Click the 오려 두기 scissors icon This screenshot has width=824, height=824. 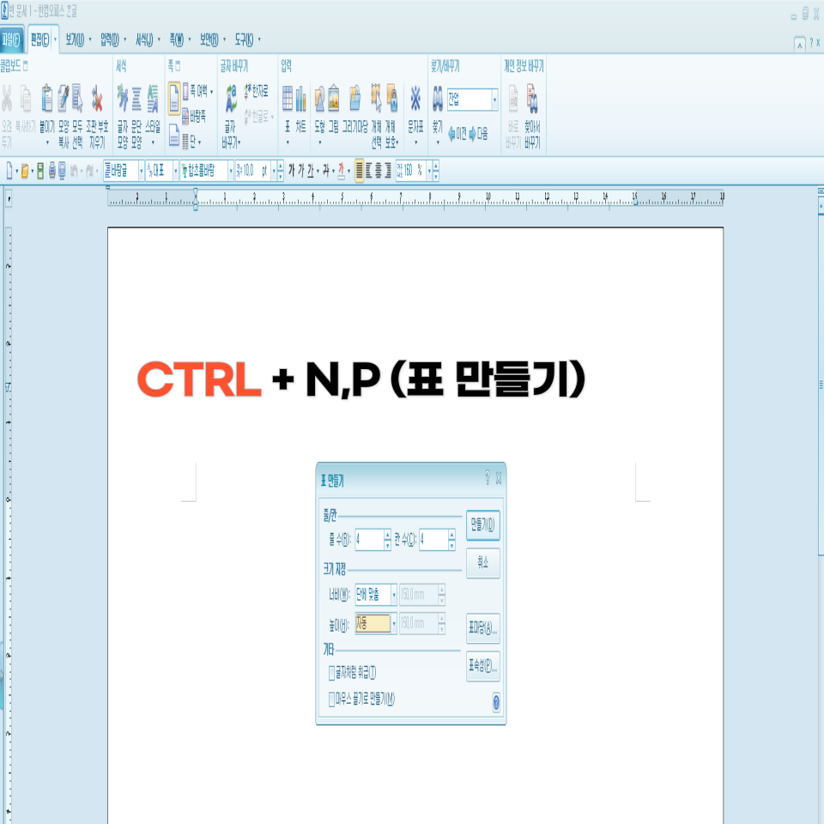point(6,99)
